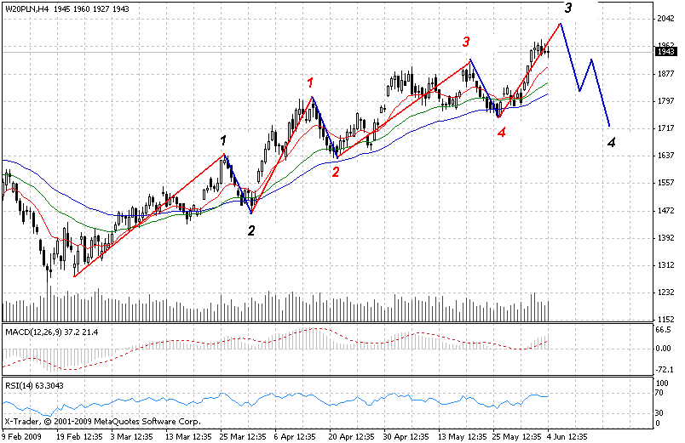Click the MACD scale value 66.5

click(x=663, y=330)
